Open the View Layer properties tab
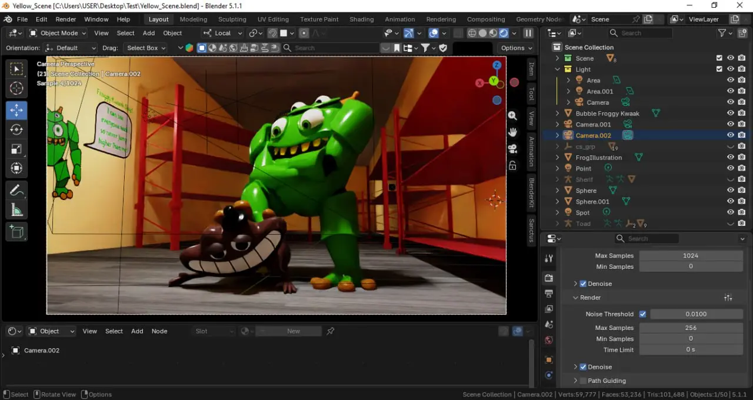753x400 pixels. (x=549, y=309)
